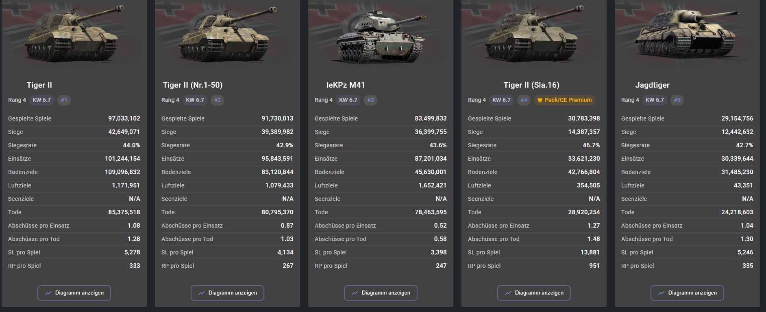Viewport: 766px width, 312px height.
Task: Click the #1 rank badge on Tiger II
Action: tap(64, 100)
